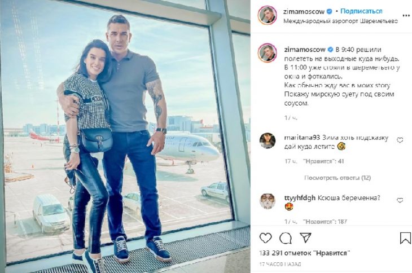The height and width of the screenshot is (273, 412).
Task: Open the zimamoscow username in the header
Action: [x=304, y=11]
